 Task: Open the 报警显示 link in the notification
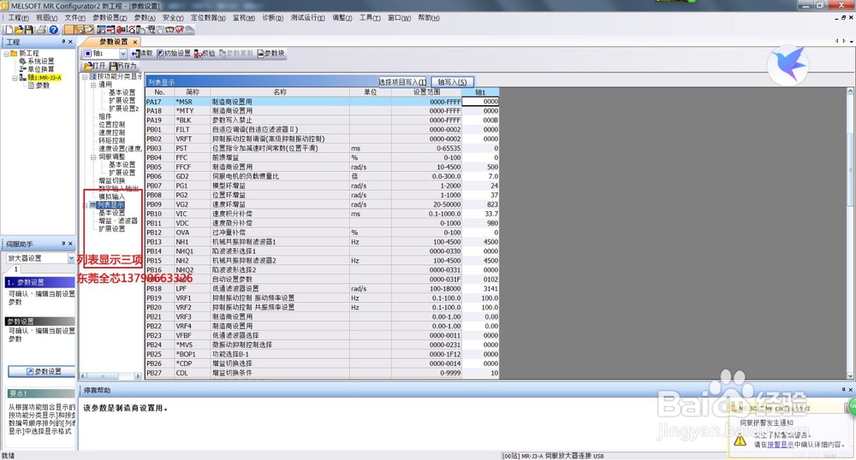(780, 445)
